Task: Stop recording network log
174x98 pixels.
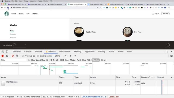Action: pyautogui.click(x=2, y=56)
